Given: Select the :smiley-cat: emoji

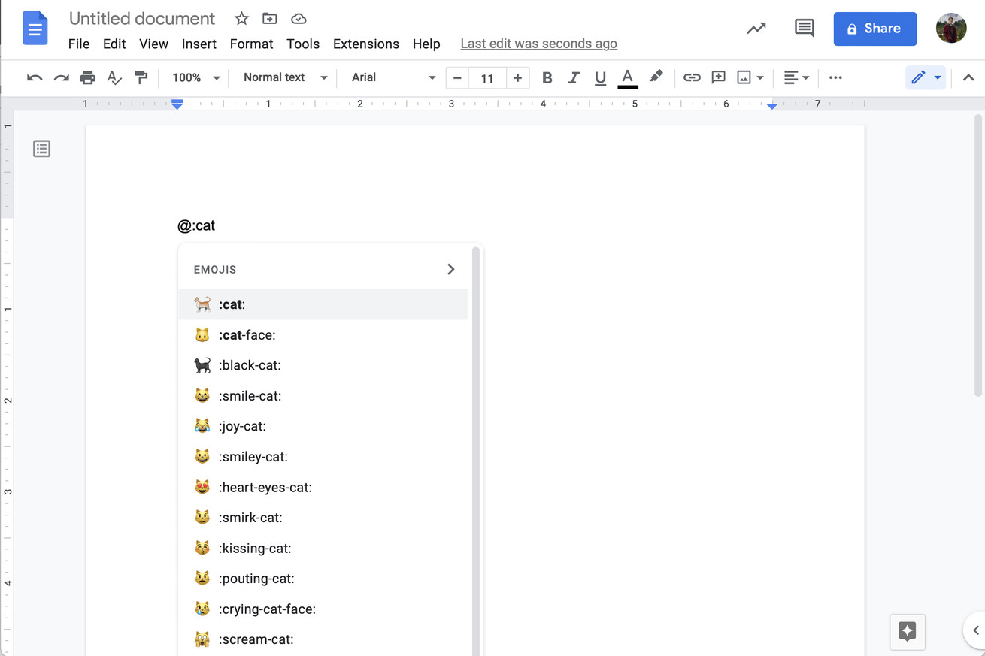Looking at the screenshot, I should point(323,457).
